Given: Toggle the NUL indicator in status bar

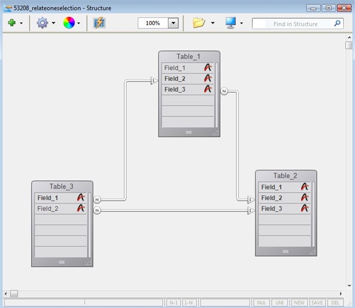Looking at the screenshot, I should click(262, 303).
